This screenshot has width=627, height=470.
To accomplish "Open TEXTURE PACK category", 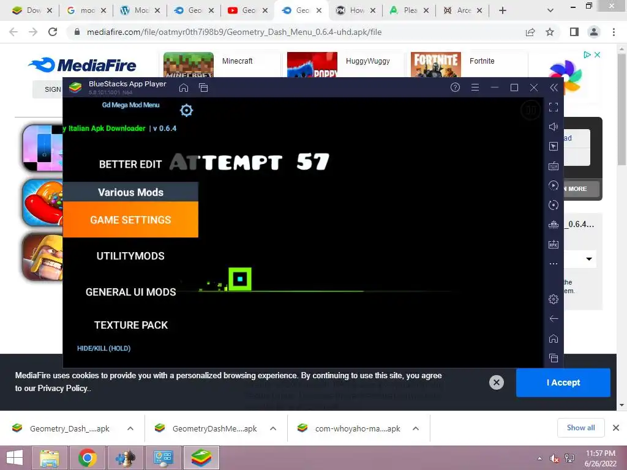I will click(131, 325).
